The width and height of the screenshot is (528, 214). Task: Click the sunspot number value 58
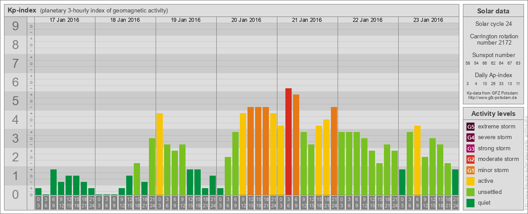pos(468,63)
